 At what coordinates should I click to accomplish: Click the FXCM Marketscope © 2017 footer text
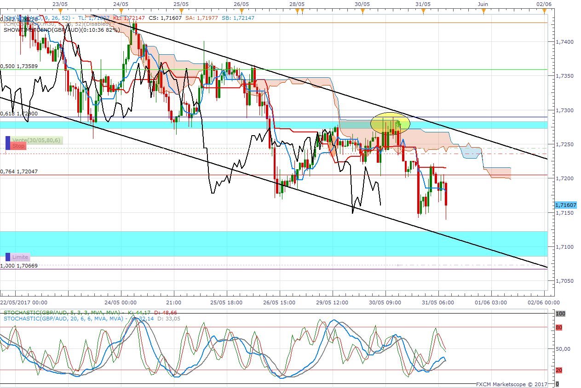tap(512, 384)
